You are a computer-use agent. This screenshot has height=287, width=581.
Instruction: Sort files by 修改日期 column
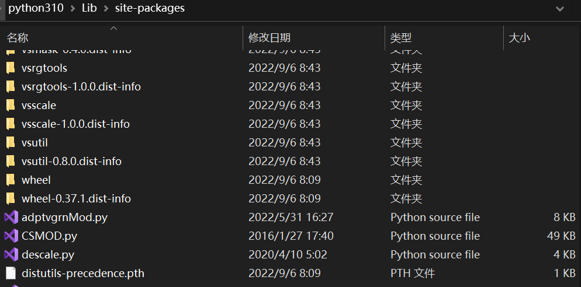tap(269, 38)
